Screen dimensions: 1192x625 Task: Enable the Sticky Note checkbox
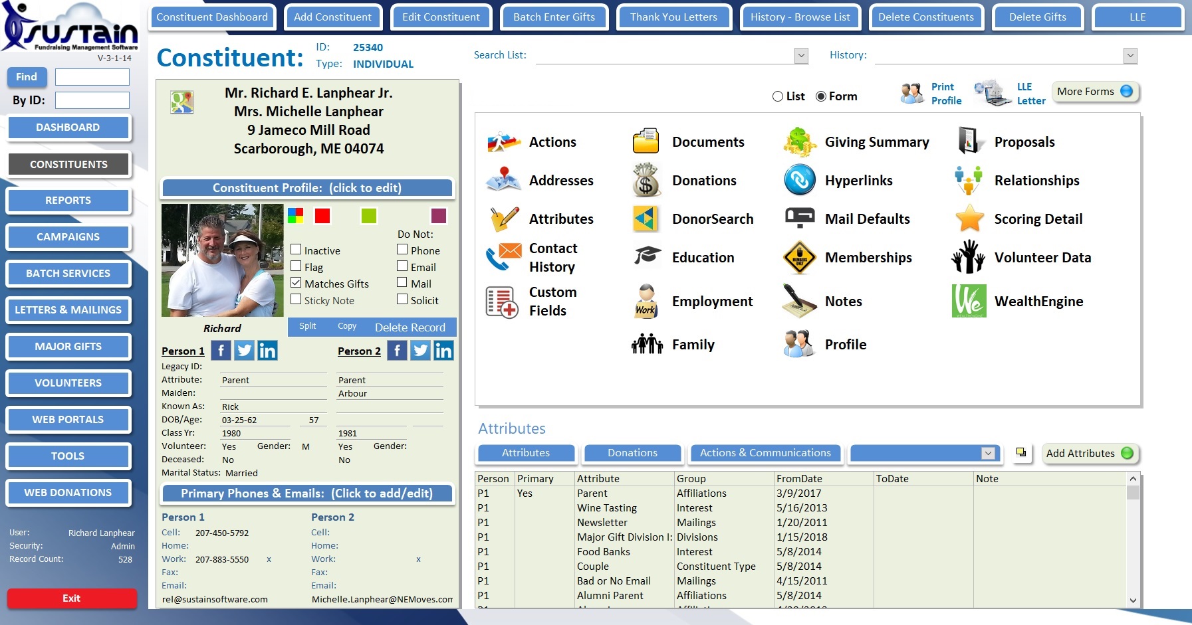click(x=297, y=300)
